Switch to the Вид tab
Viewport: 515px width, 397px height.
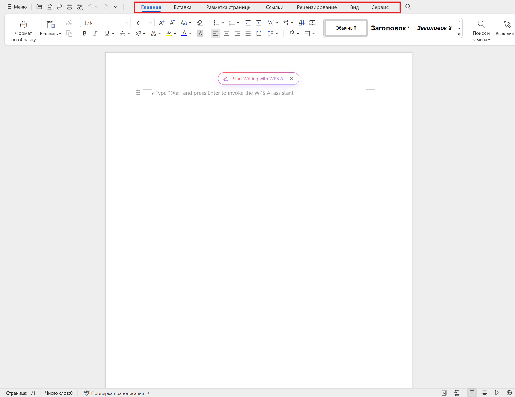(354, 7)
